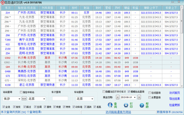Image resolution: width=184 pixels, height=115 pixels.
Task: Click 导出结果 link
Action: tap(174, 99)
